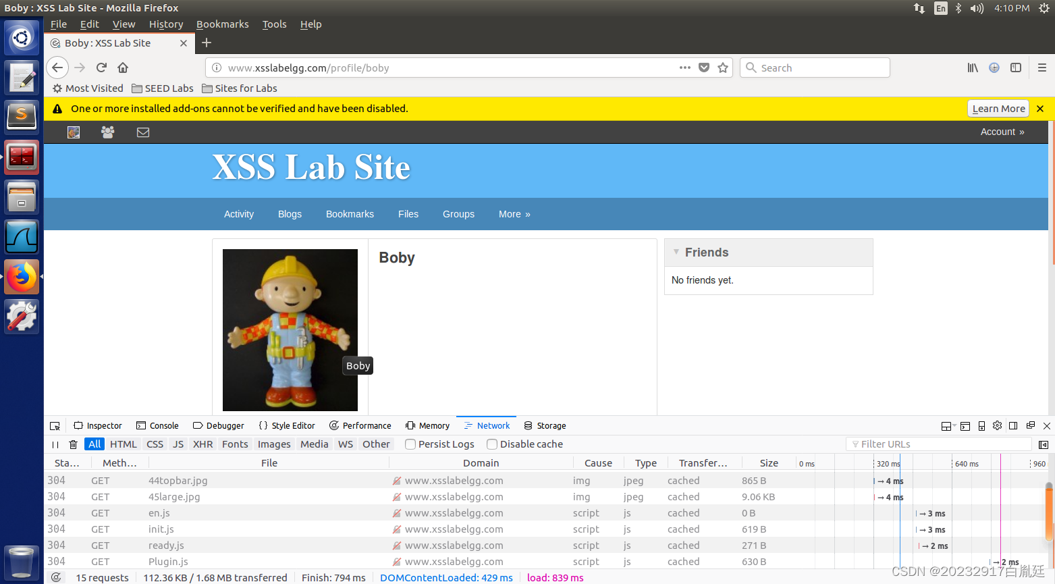This screenshot has height=584, width=1055.
Task: Open page actions three-dot menu
Action: (685, 68)
